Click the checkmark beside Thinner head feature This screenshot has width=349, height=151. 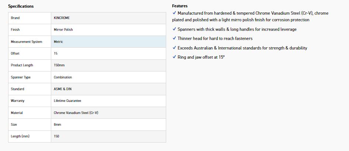point(174,38)
